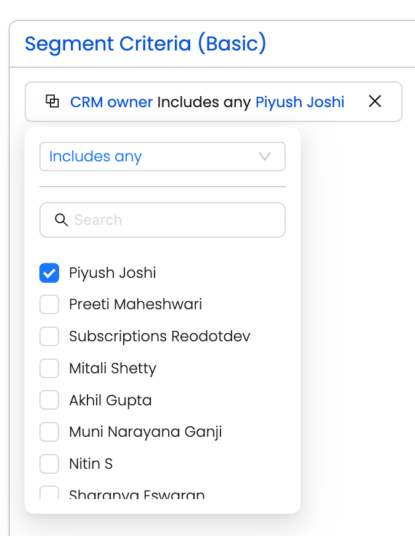Open the Includes any condition selector
Screen dimensions: 415x536
click(x=162, y=156)
